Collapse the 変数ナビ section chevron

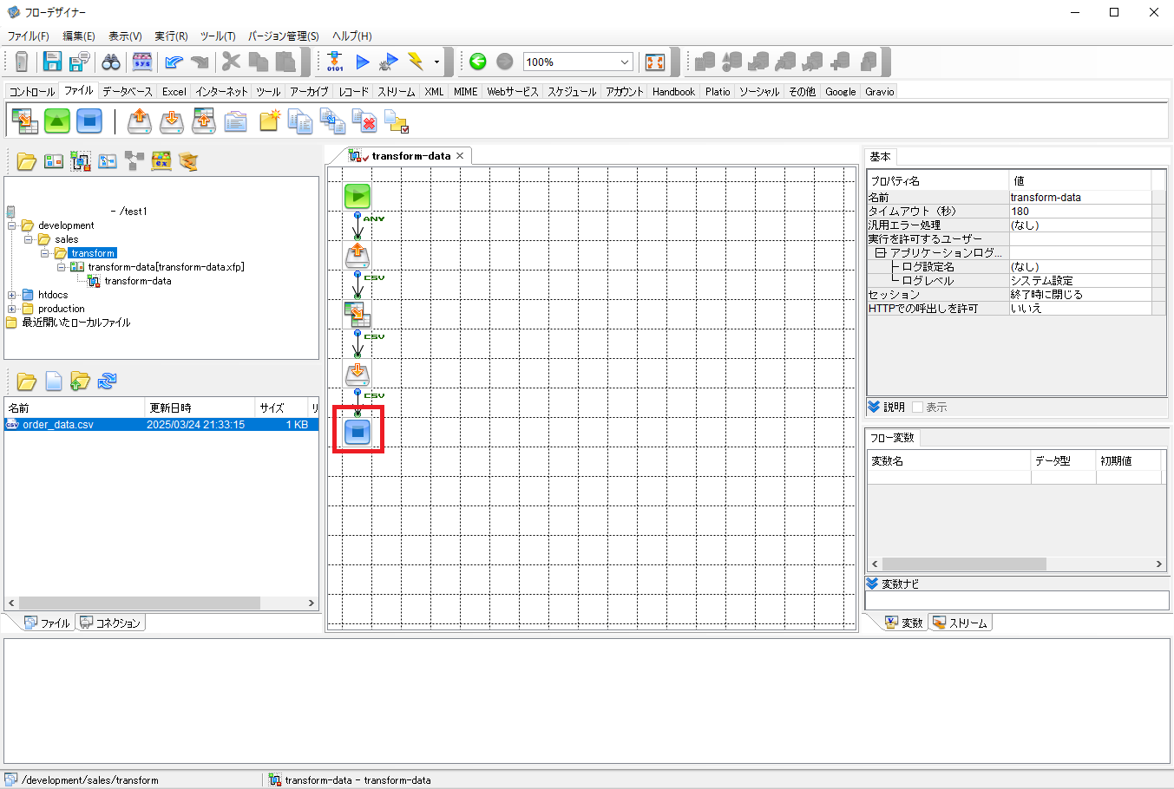(873, 584)
